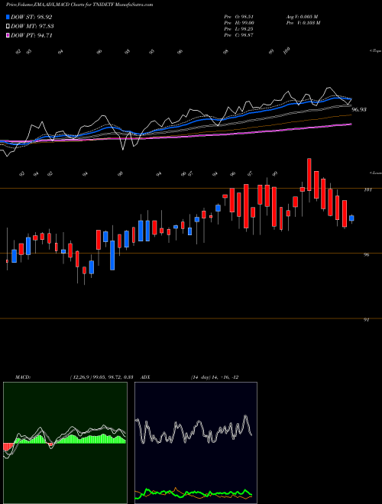This screenshot has height=504, width=382.
Task: Select the 'DOW ST: 98.92' legend text
Action: tap(31, 17)
